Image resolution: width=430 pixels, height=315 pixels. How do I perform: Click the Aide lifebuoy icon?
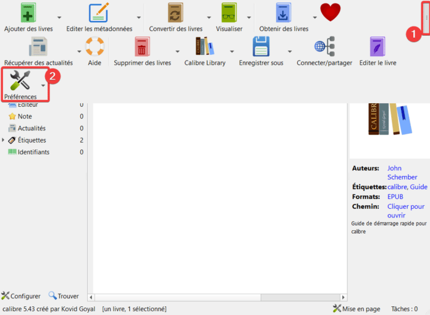[95, 46]
